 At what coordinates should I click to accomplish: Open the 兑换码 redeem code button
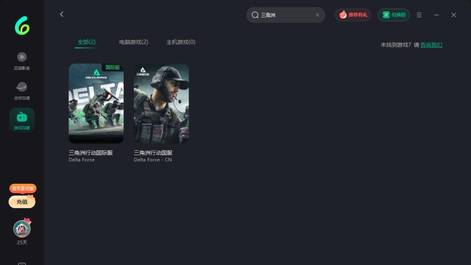coord(394,15)
